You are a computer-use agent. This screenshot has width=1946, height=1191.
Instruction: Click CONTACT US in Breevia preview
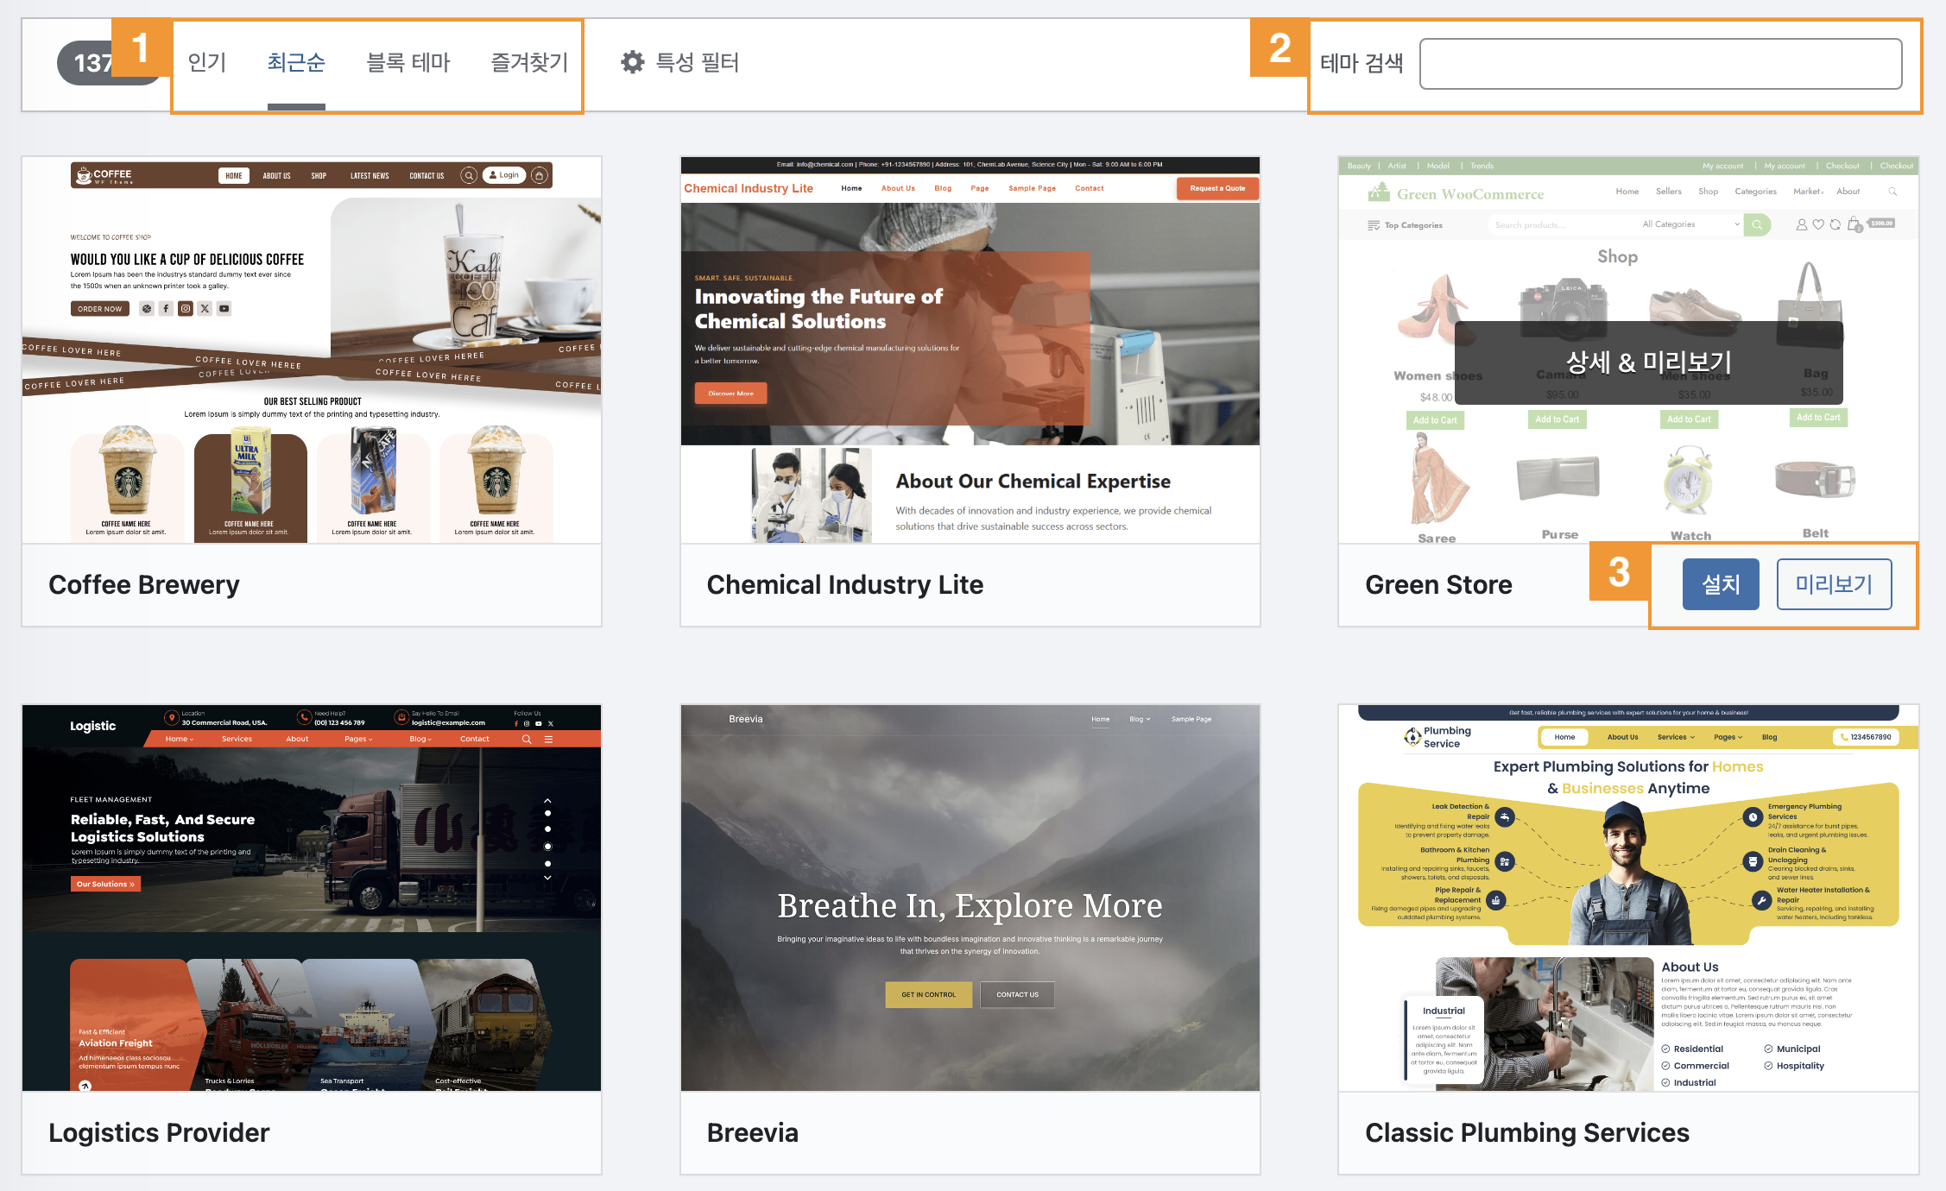[x=1017, y=994]
